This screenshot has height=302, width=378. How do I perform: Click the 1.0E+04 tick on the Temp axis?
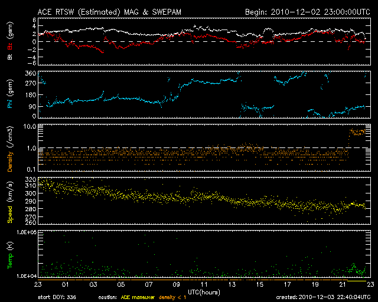click(27, 276)
